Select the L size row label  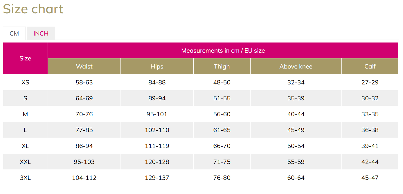pos(25,130)
